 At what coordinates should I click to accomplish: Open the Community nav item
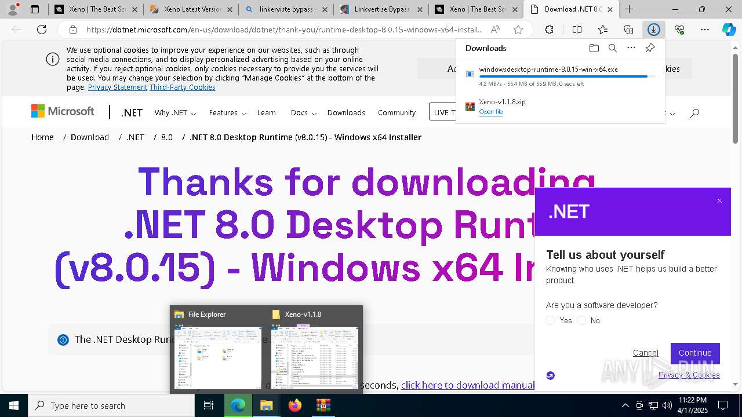point(397,113)
